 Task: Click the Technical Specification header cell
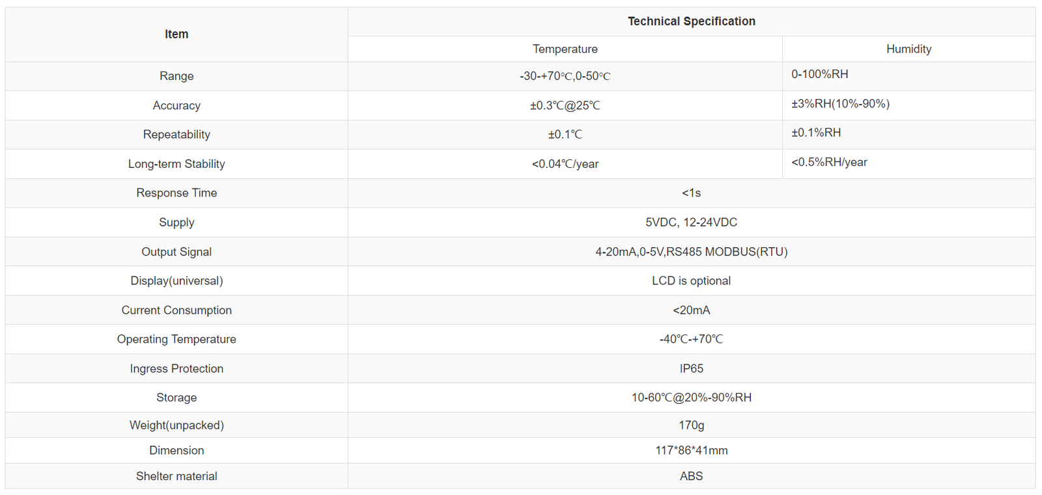pos(691,21)
